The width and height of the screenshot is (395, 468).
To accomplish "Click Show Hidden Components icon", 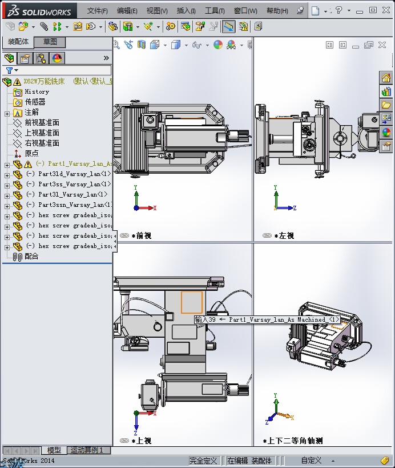I will click(x=113, y=26).
